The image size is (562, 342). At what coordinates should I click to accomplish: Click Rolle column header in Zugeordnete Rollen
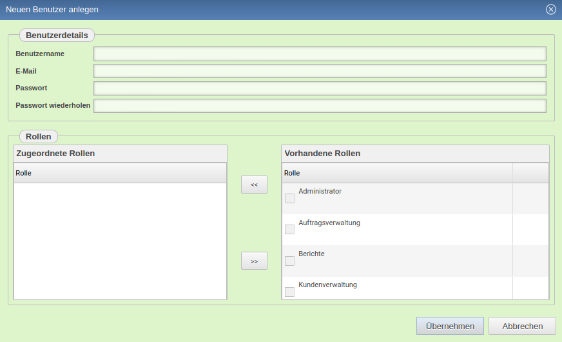120,173
